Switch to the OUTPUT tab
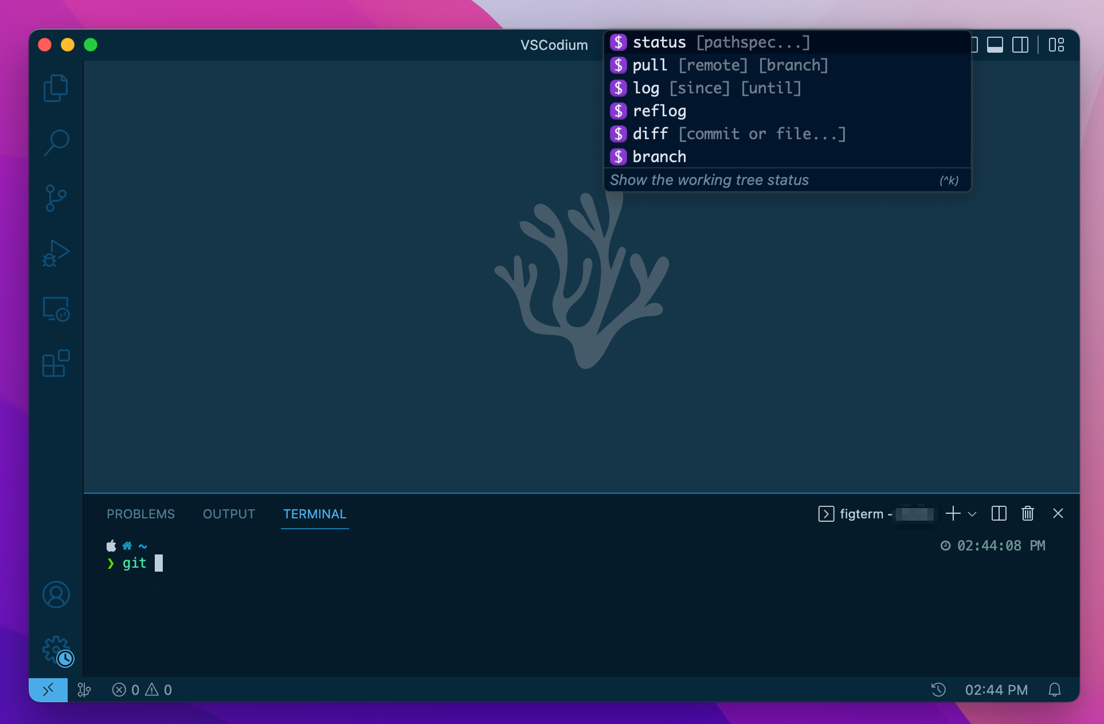Screen dimensions: 1104x724 229,514
